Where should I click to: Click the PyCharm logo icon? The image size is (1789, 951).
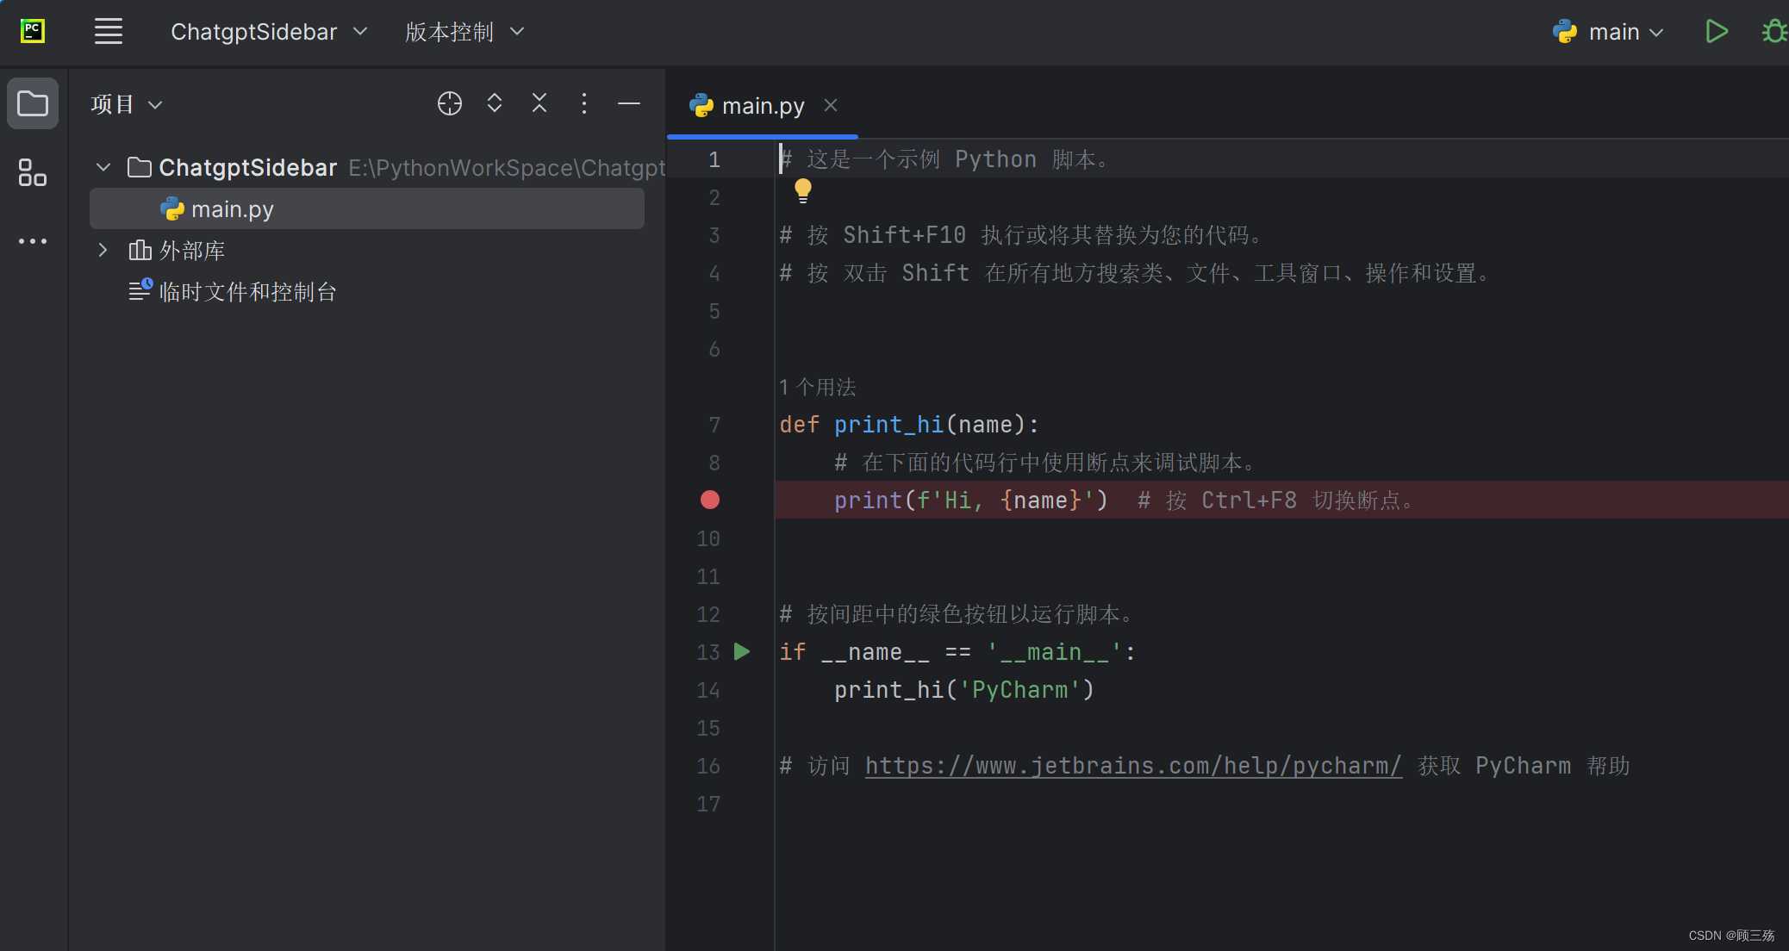[x=33, y=32]
